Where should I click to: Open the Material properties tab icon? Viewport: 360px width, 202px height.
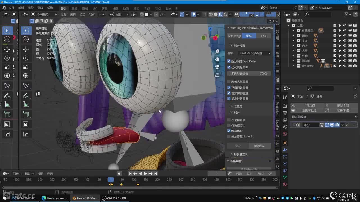pos(285,184)
